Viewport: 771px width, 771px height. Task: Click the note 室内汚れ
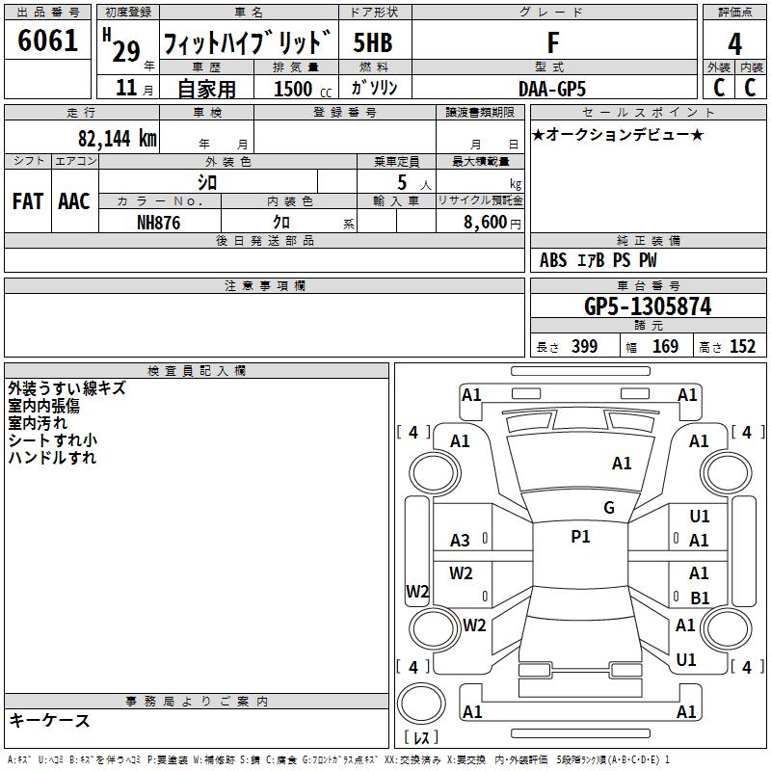[x=38, y=423]
